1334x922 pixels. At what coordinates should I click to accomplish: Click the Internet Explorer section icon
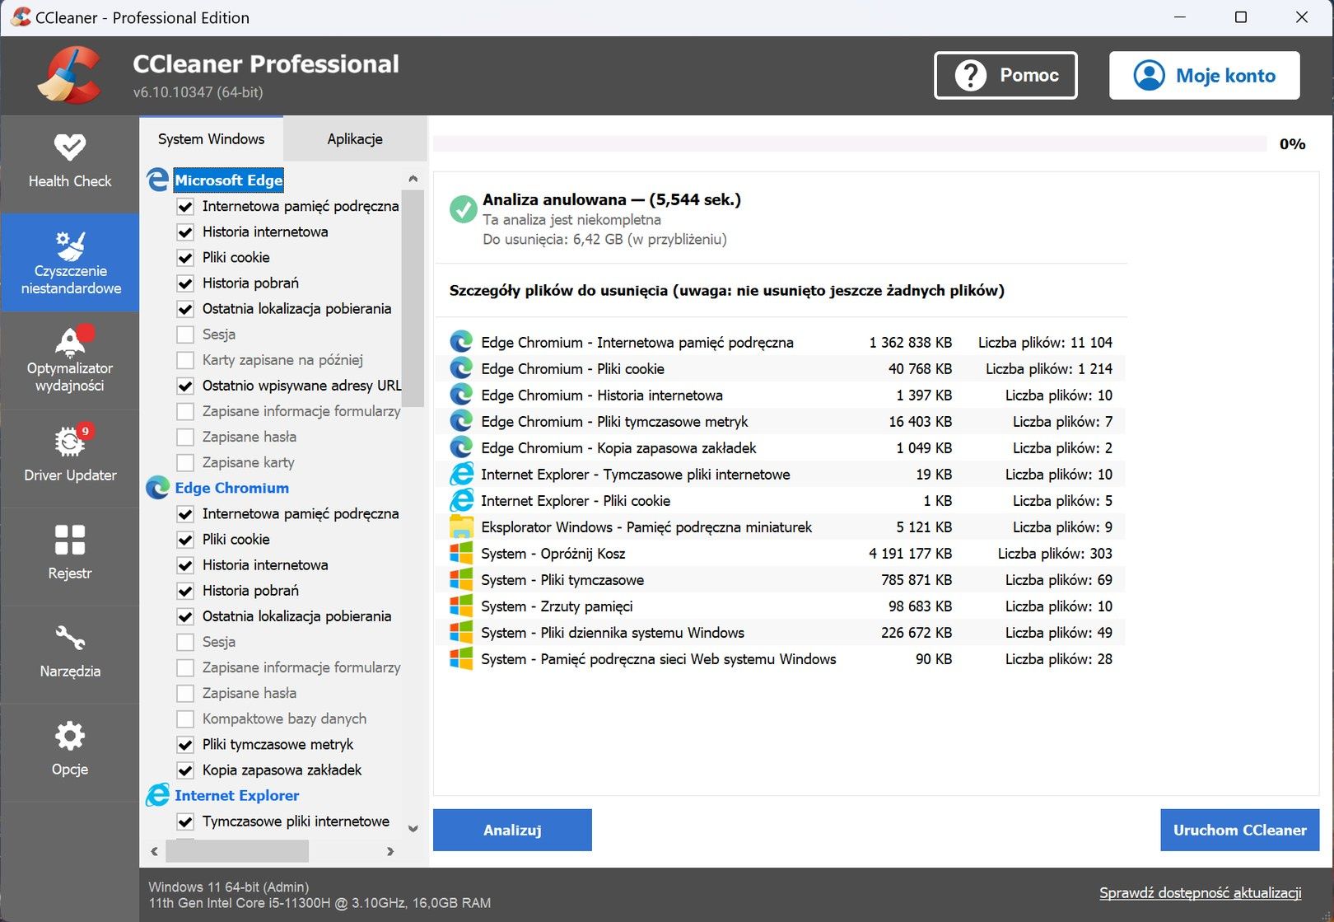click(157, 795)
